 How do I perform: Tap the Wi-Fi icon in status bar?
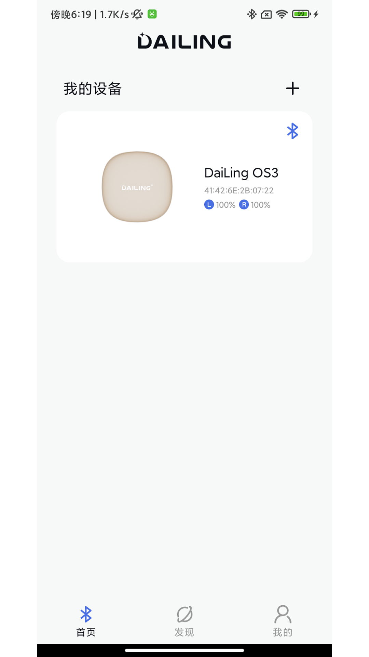click(282, 14)
